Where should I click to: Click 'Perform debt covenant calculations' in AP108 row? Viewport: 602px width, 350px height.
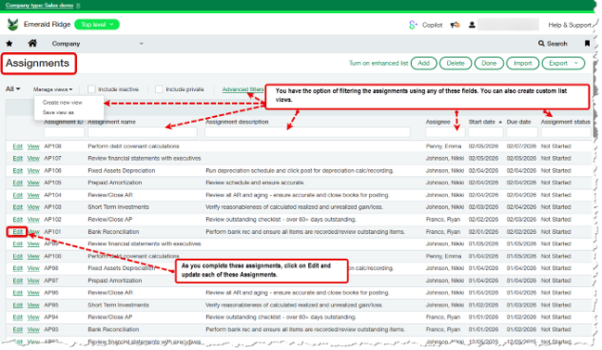[134, 147]
